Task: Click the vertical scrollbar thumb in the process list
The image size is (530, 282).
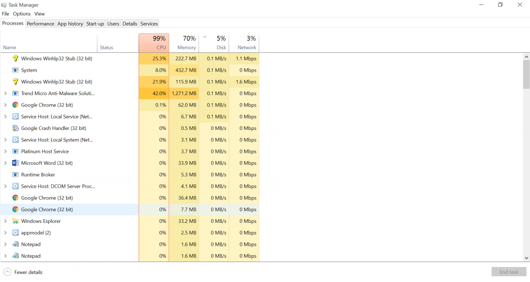Action: point(526,75)
